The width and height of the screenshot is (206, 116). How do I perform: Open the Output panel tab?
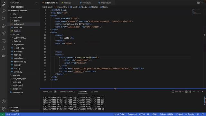94,92
